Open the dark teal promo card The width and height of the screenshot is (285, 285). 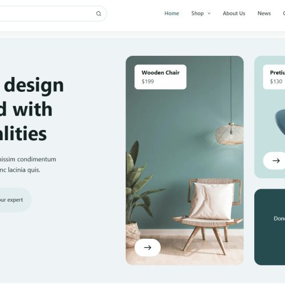click(x=270, y=227)
